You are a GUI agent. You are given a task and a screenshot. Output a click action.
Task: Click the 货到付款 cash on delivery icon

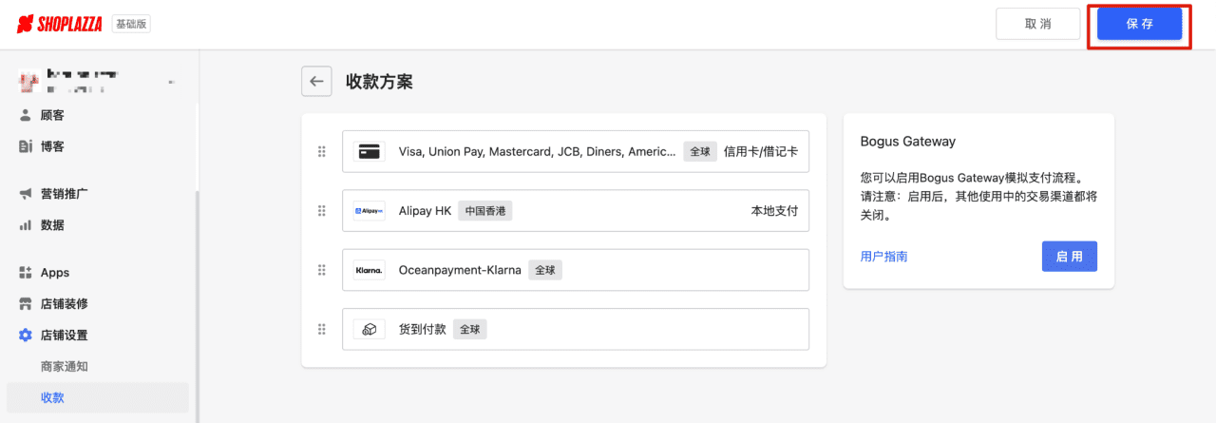[x=369, y=329]
